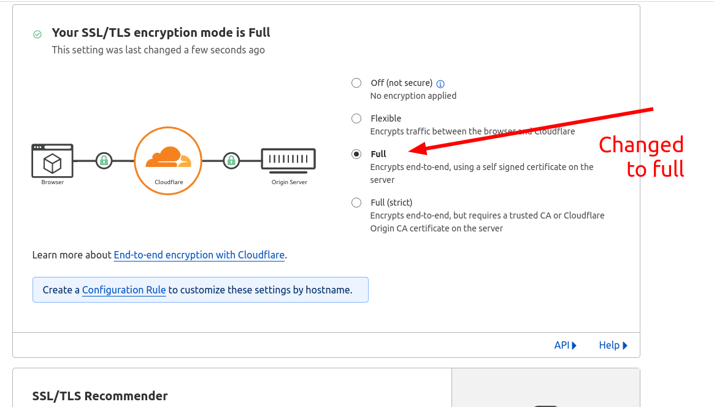Click the SSL/TLS Recommender heading
The image size is (714, 407).
(x=100, y=396)
